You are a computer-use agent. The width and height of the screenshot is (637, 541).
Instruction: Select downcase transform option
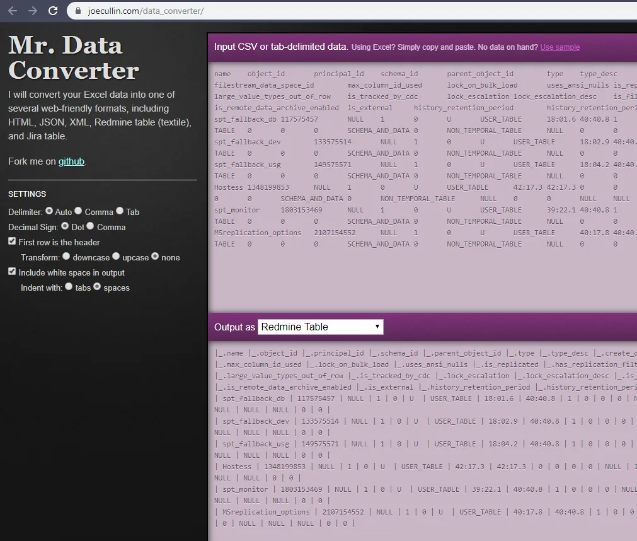pos(66,257)
